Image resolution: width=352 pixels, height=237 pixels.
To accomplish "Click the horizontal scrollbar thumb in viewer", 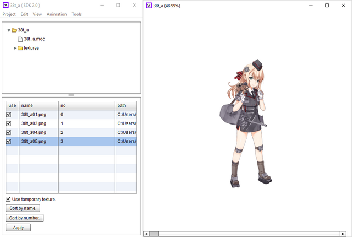I will 154,234.
